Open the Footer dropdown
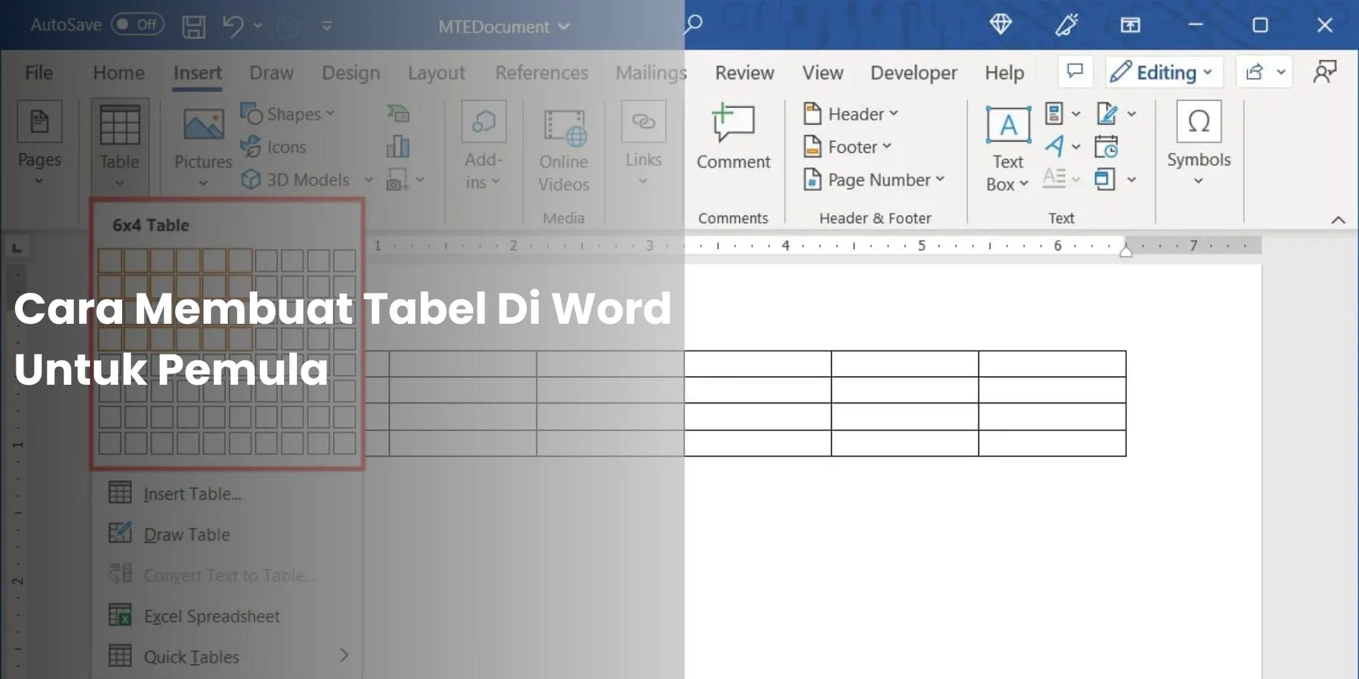 click(847, 147)
